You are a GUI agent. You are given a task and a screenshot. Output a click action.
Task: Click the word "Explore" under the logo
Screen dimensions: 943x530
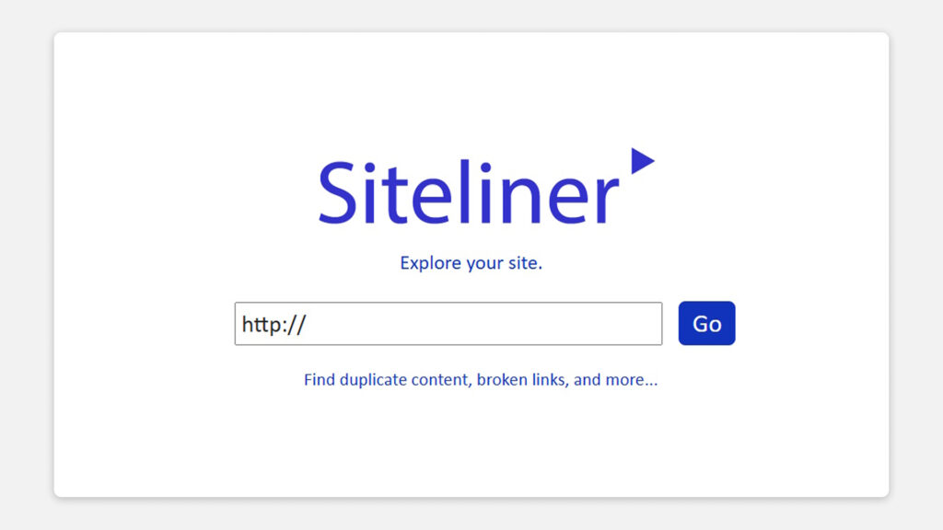430,263
